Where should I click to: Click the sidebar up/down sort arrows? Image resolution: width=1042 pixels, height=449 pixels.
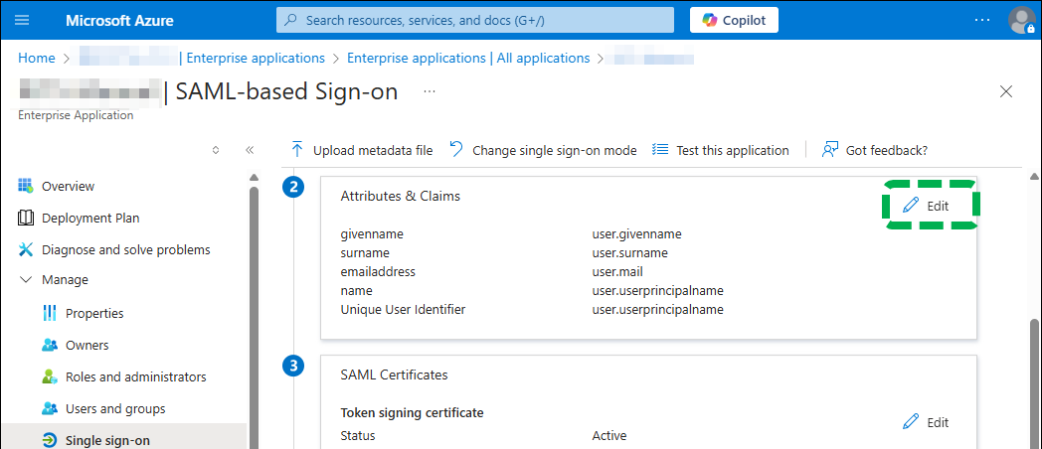[x=216, y=150]
